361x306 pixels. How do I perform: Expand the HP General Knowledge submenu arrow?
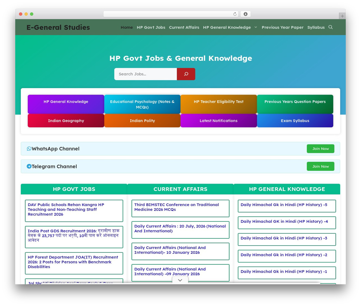point(256,27)
